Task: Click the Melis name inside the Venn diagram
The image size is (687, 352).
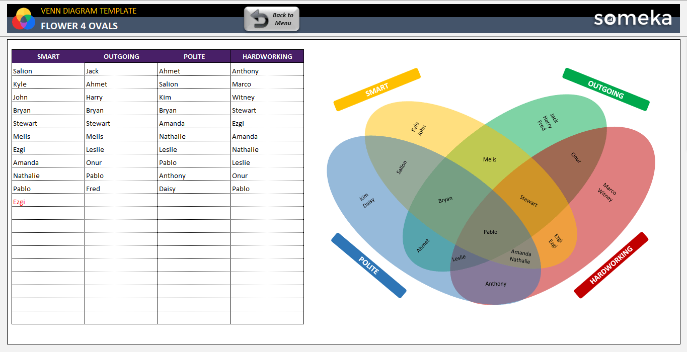Action: (x=490, y=159)
